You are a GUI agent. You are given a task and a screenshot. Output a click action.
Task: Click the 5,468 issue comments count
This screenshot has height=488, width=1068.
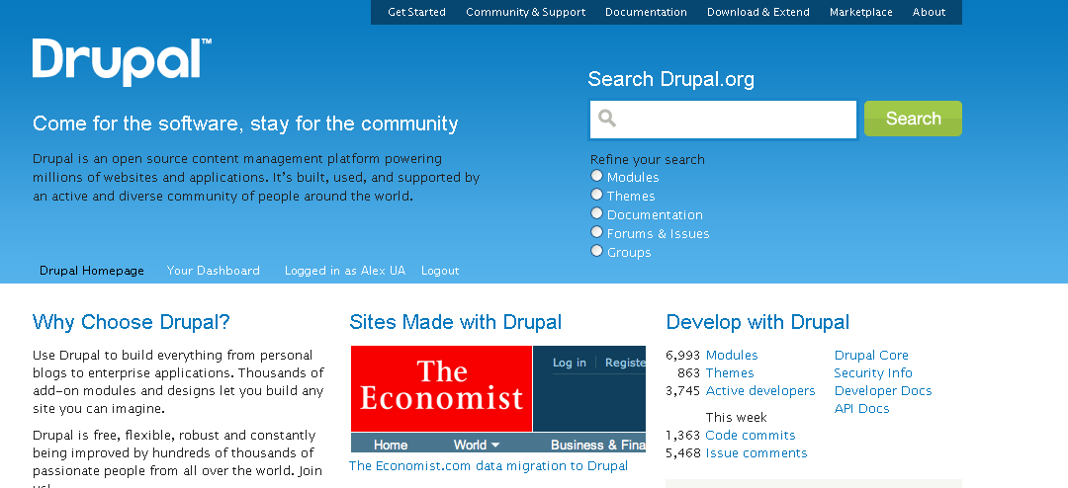tap(683, 452)
